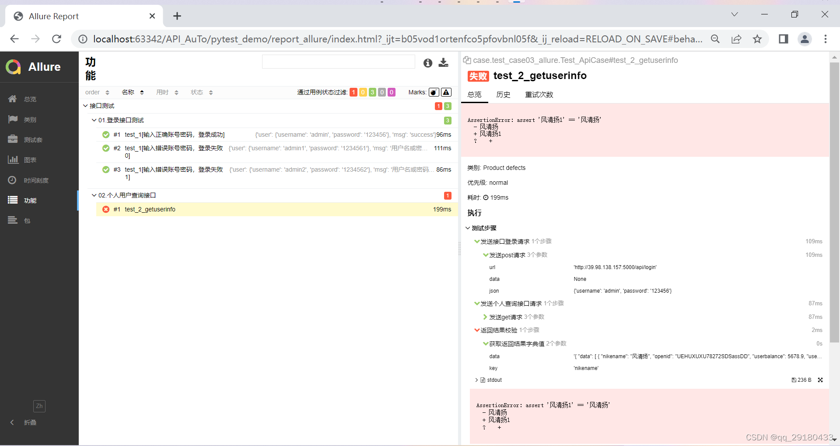
Task: Toggle the skipped status filter (gray 0)
Action: tap(382, 92)
